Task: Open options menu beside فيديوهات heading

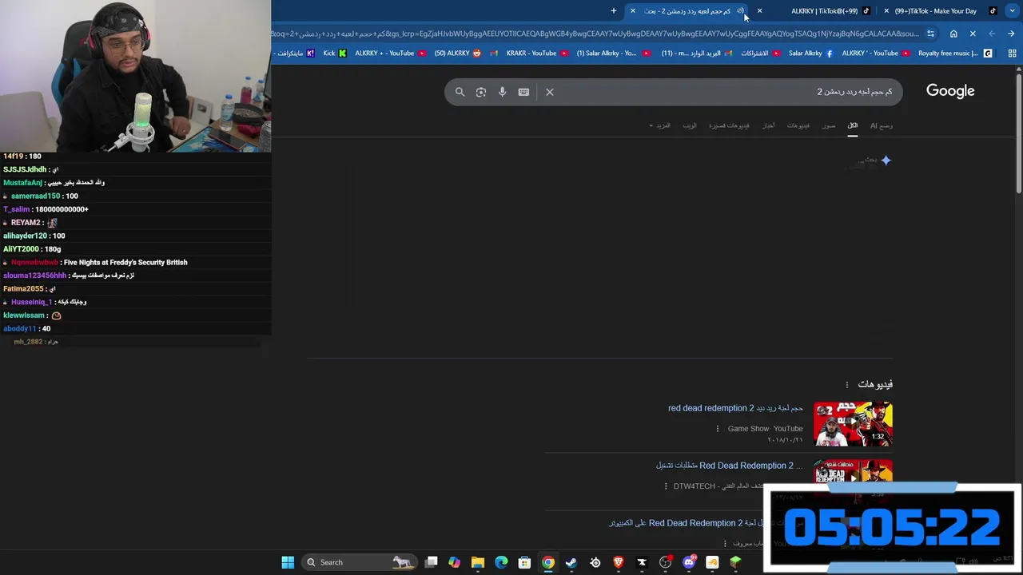Action: pyautogui.click(x=847, y=385)
